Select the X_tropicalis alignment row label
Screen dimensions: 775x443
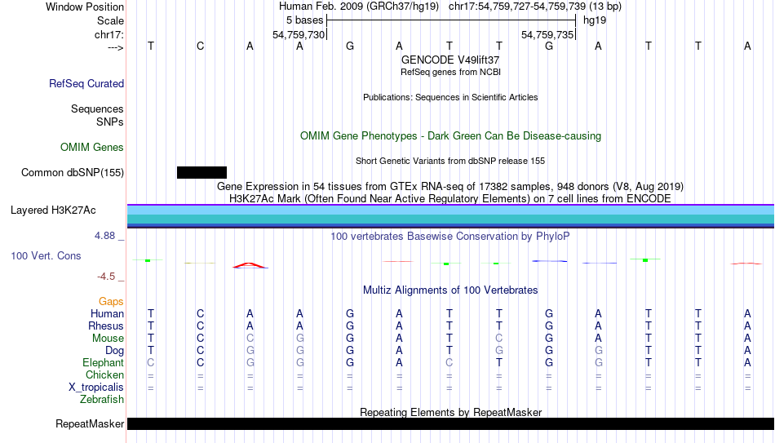(x=96, y=388)
